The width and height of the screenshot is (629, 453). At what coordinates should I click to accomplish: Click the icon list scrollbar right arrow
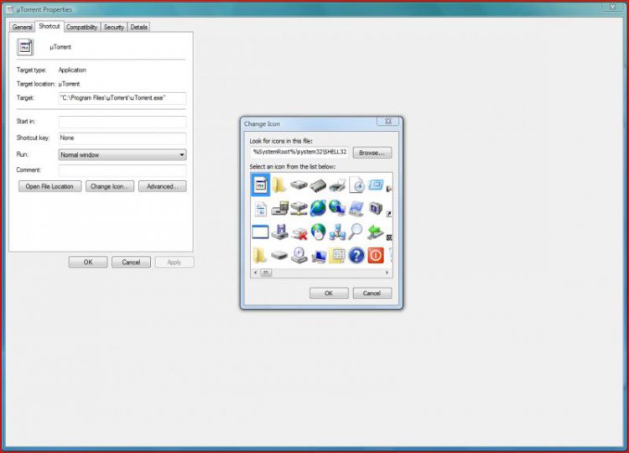(387, 273)
